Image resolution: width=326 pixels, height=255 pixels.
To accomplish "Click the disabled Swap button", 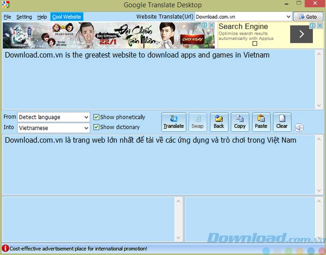I will [198, 122].
